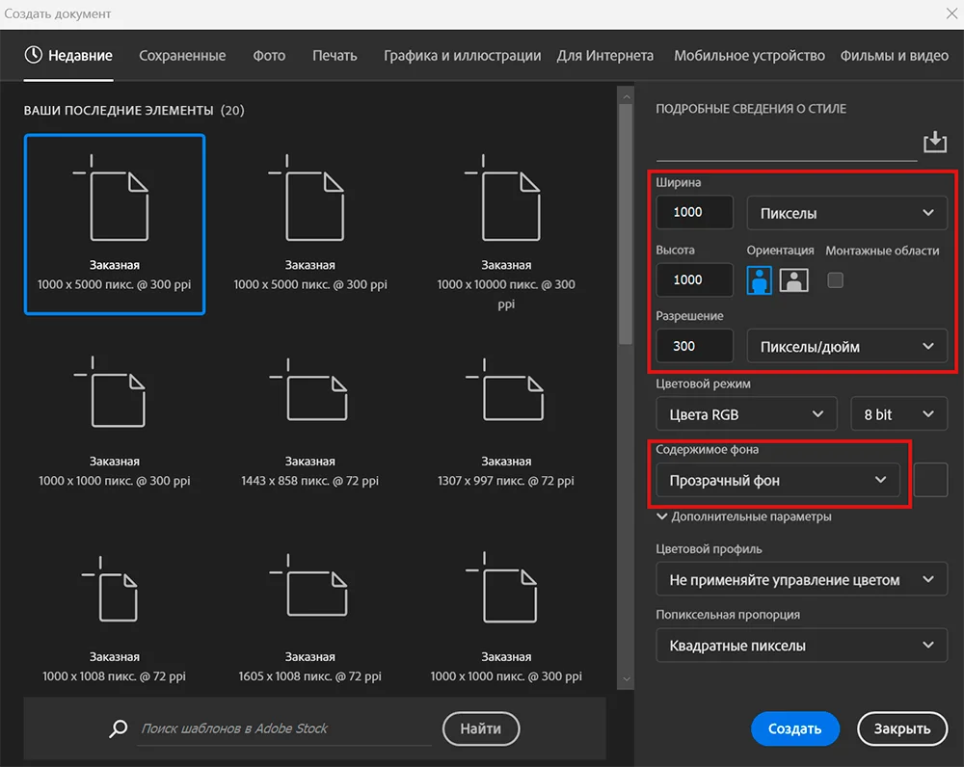Select landscape orientation icon
The height and width of the screenshot is (767, 964).
tap(793, 280)
